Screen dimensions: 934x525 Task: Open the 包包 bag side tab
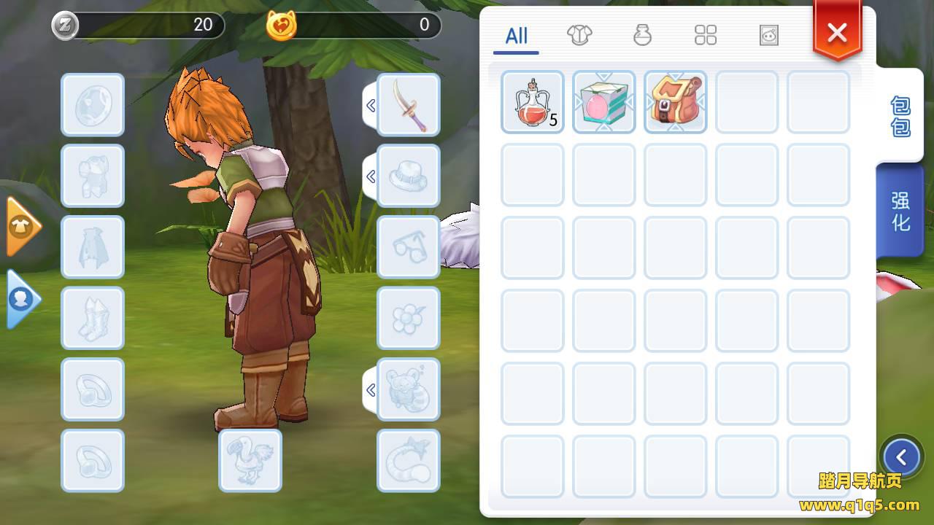pos(901,116)
